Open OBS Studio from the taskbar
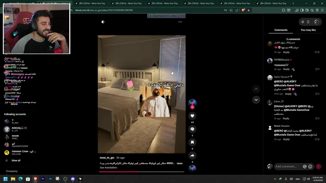326x183 pixels. tap(65, 179)
